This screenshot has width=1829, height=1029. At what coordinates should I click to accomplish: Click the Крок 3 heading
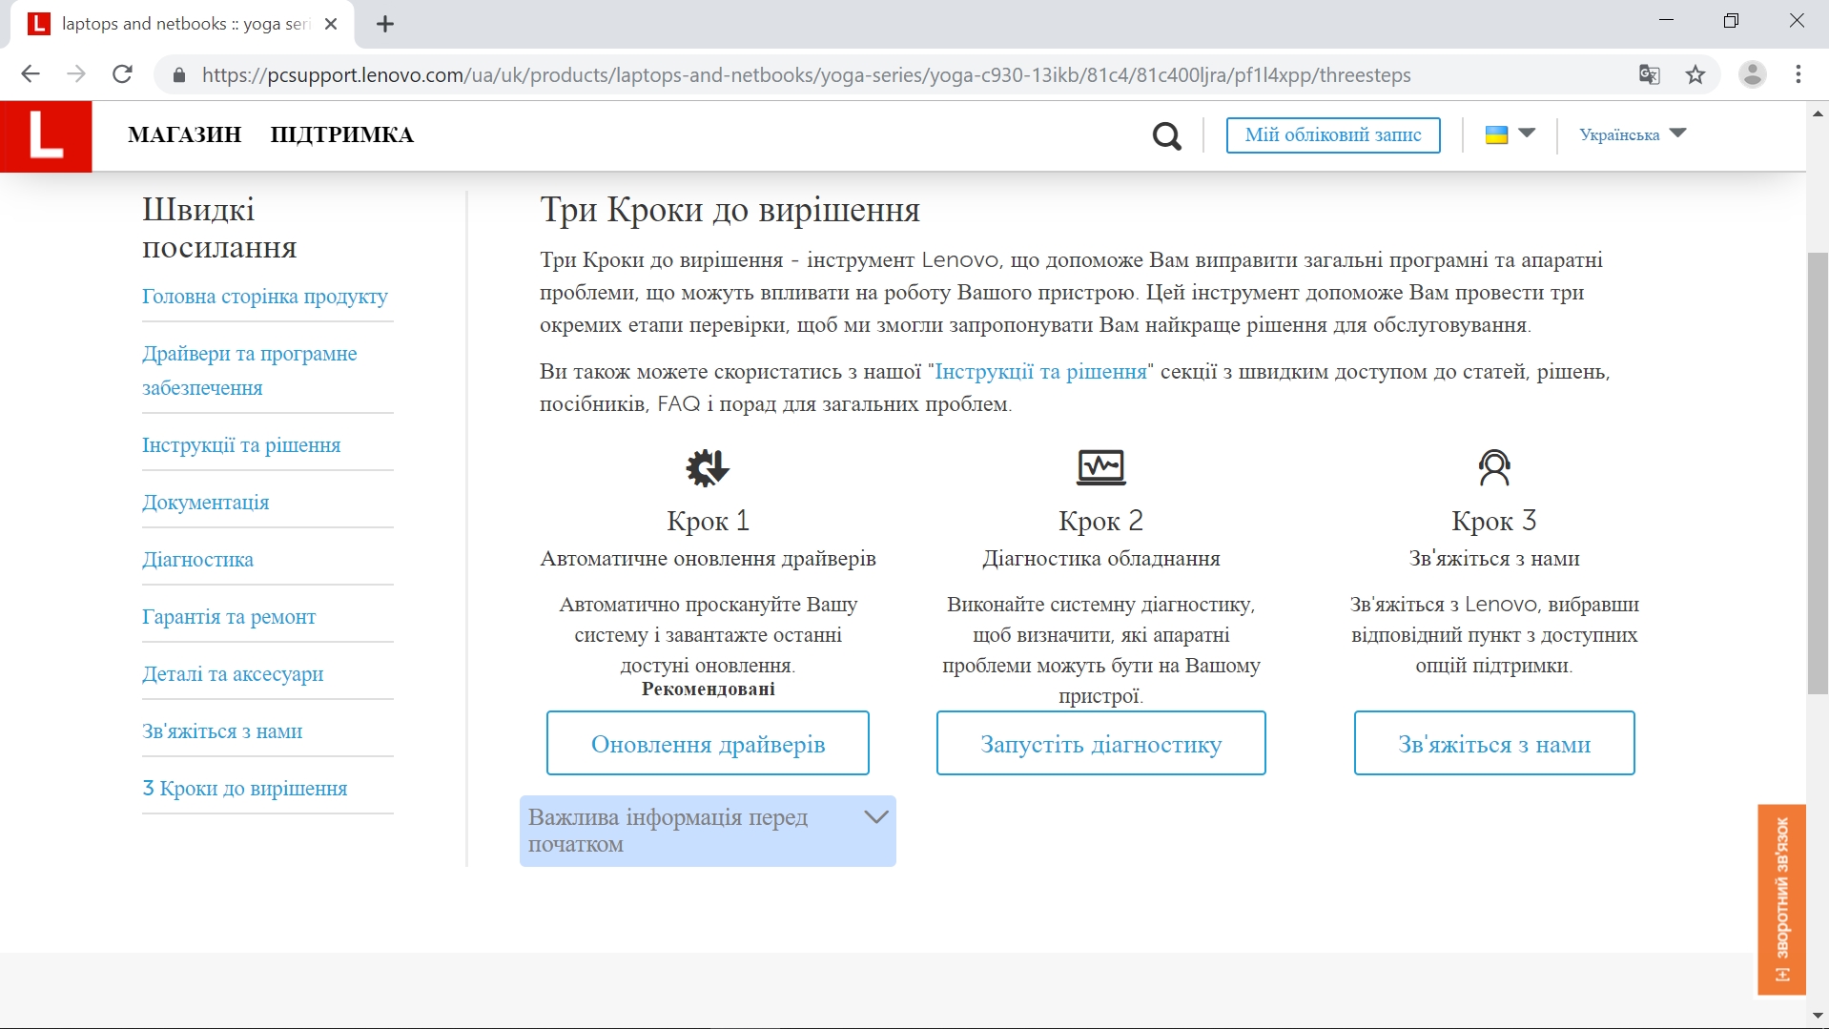tap(1494, 522)
